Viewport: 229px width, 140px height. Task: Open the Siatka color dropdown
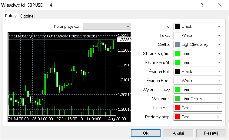[198, 44]
